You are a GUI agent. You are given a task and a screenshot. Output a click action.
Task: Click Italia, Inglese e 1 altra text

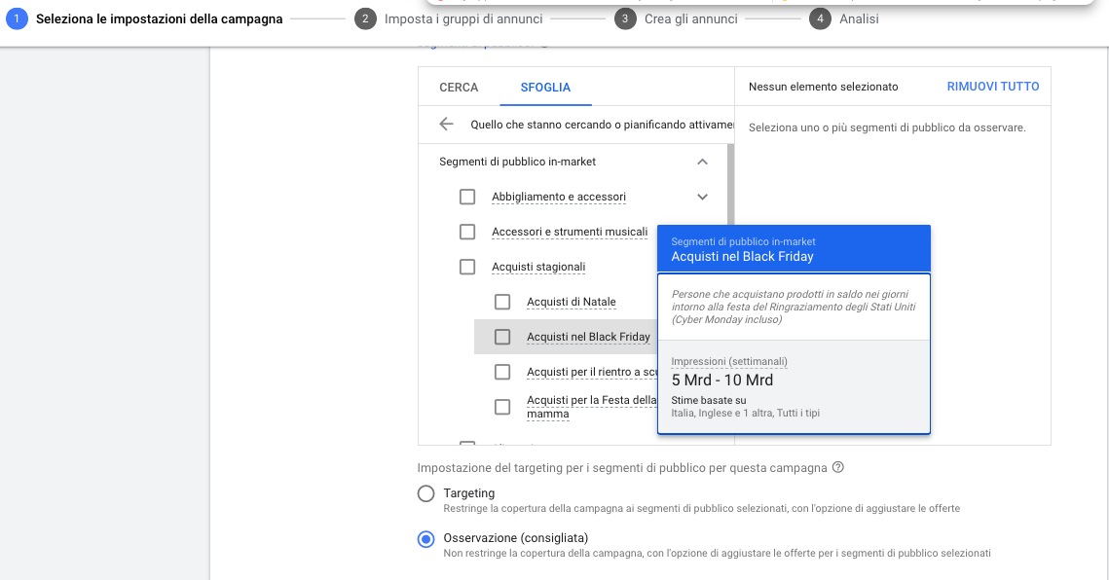point(746,413)
